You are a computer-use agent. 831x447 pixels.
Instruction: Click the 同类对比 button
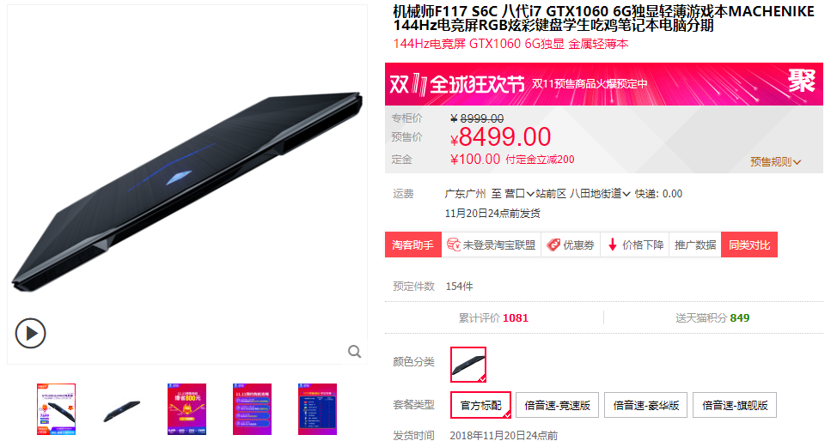coord(749,245)
